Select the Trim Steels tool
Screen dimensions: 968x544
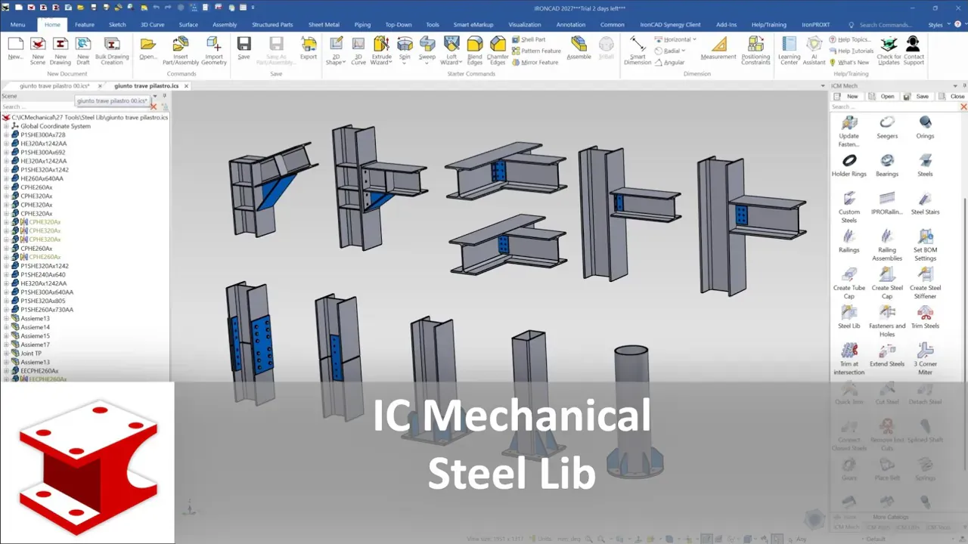point(925,317)
